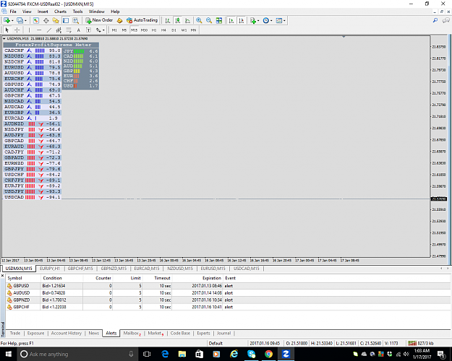Image resolution: width=452 pixels, height=361 pixels.
Task: Toggle the M15 timeframe button
Action: coord(134,30)
